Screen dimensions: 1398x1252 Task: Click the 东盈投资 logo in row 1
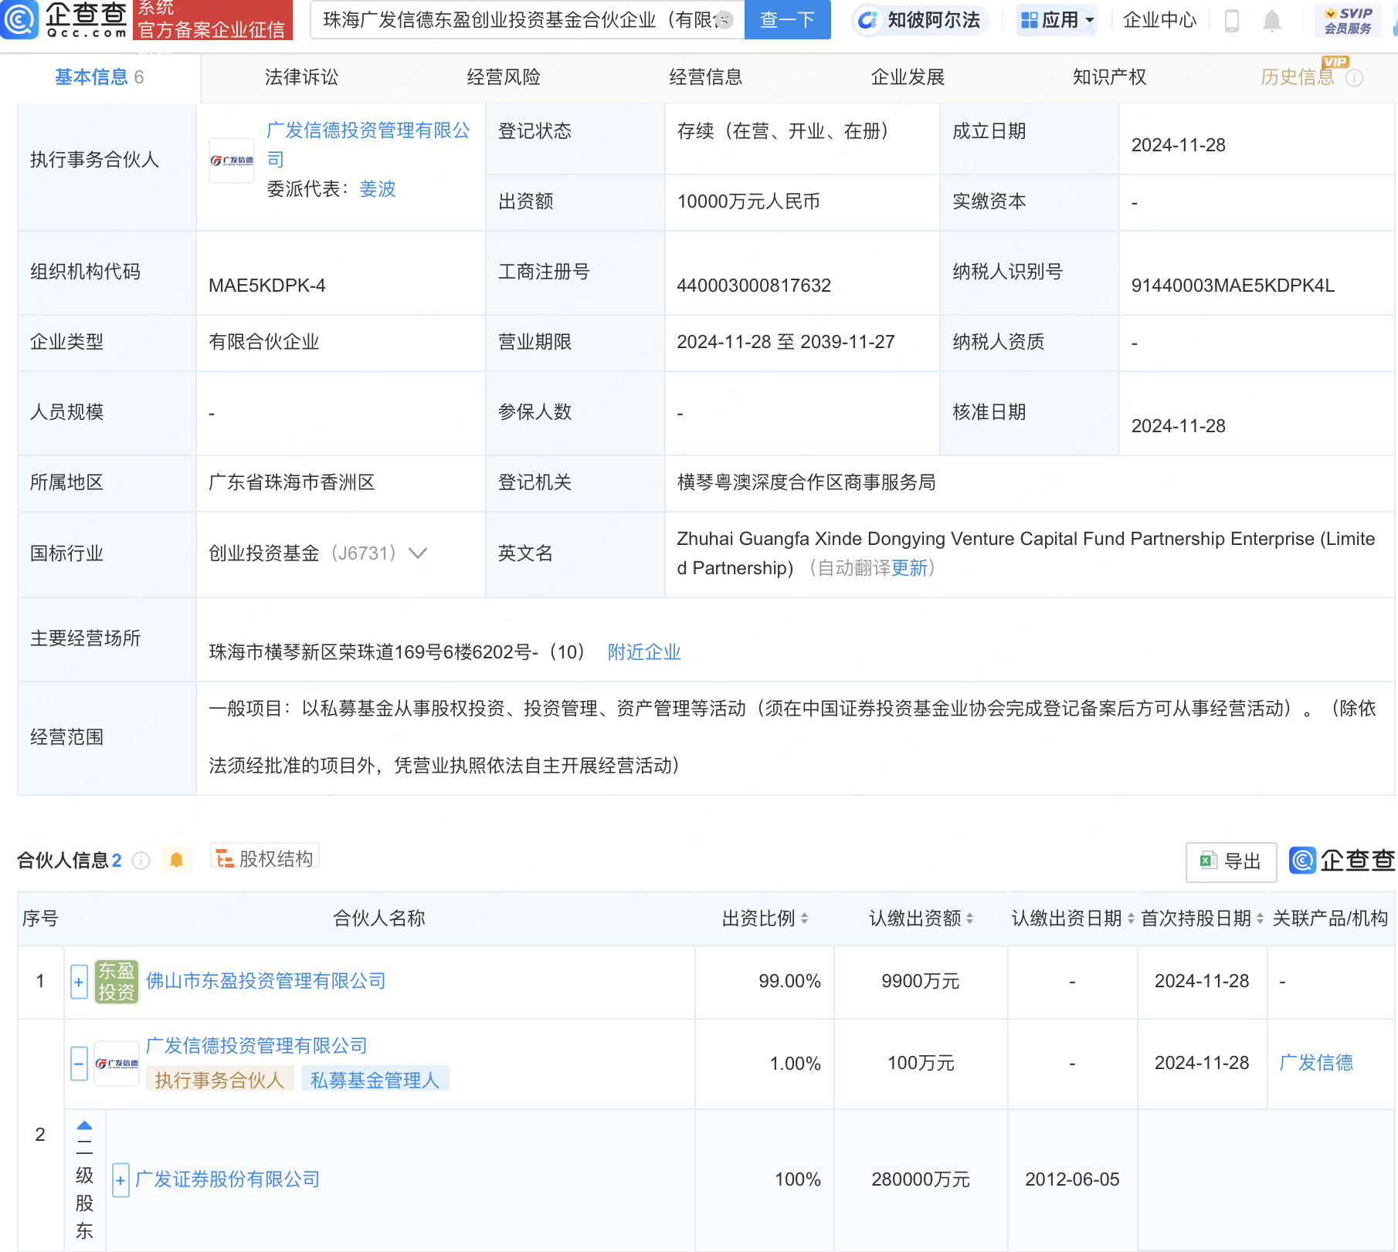pyautogui.click(x=116, y=981)
